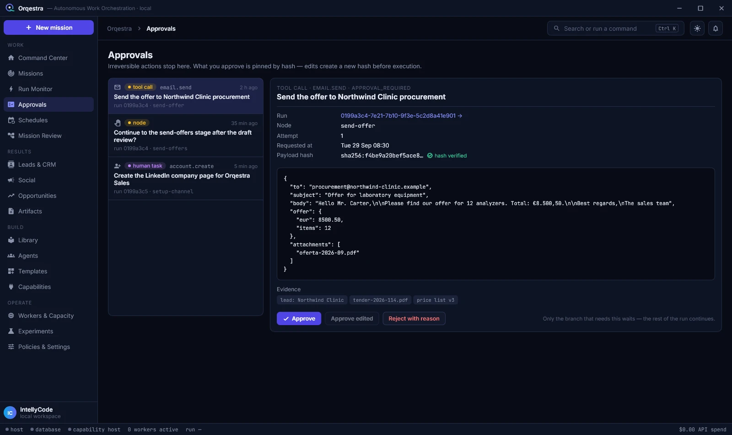Click the Run Monitor lightning icon

pos(11,89)
